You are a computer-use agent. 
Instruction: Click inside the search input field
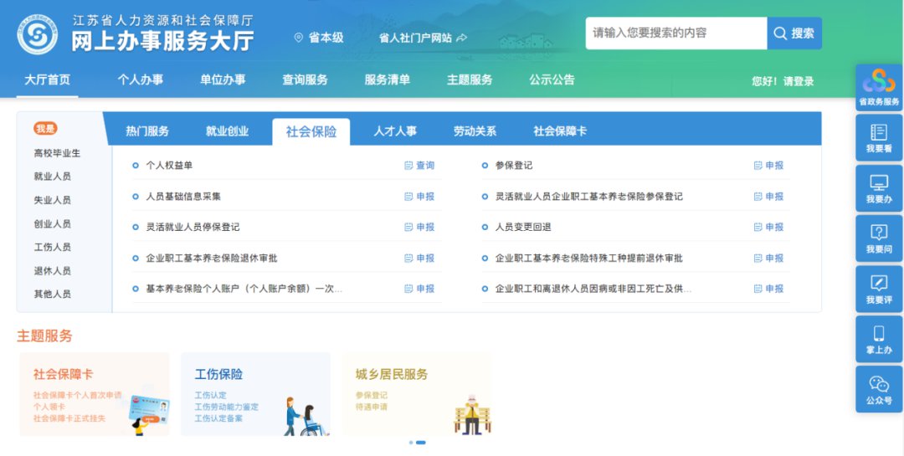coord(675,33)
